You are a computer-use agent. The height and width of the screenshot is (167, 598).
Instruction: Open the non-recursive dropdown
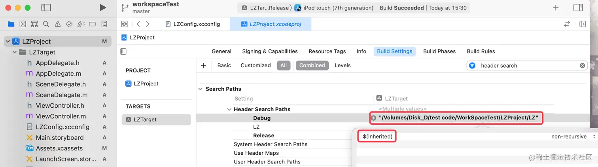click(573, 137)
